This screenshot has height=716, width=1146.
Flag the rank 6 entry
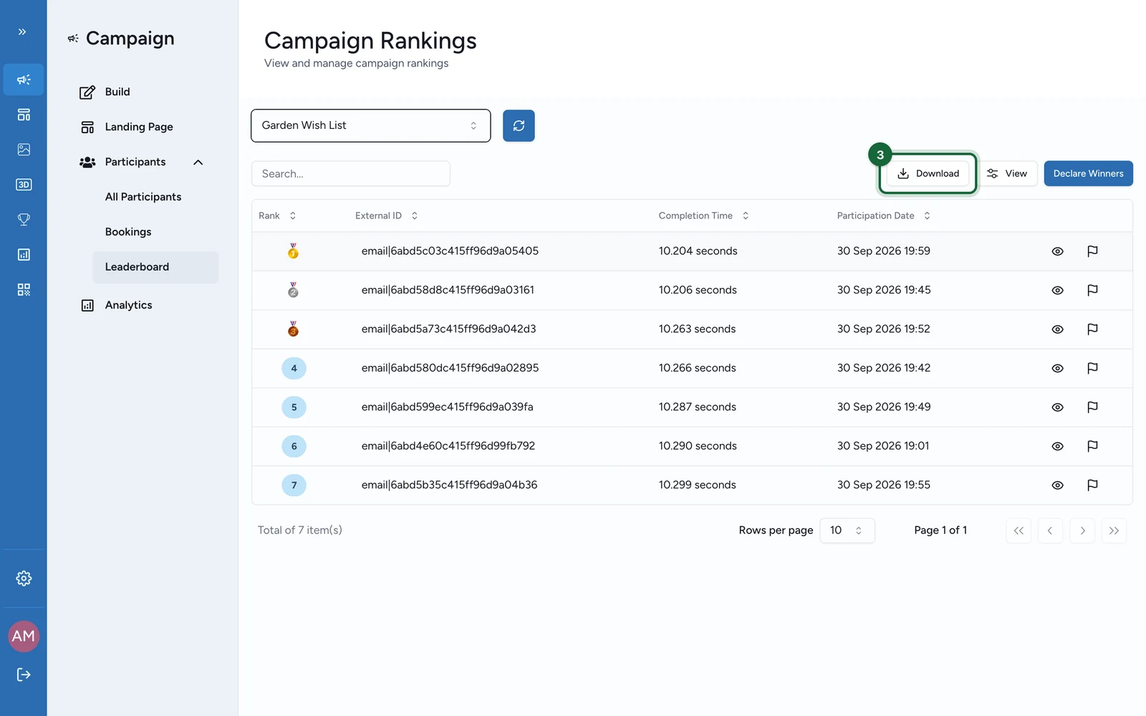coord(1092,446)
